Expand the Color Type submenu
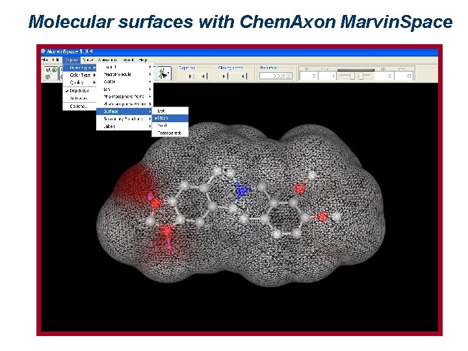 pos(79,75)
